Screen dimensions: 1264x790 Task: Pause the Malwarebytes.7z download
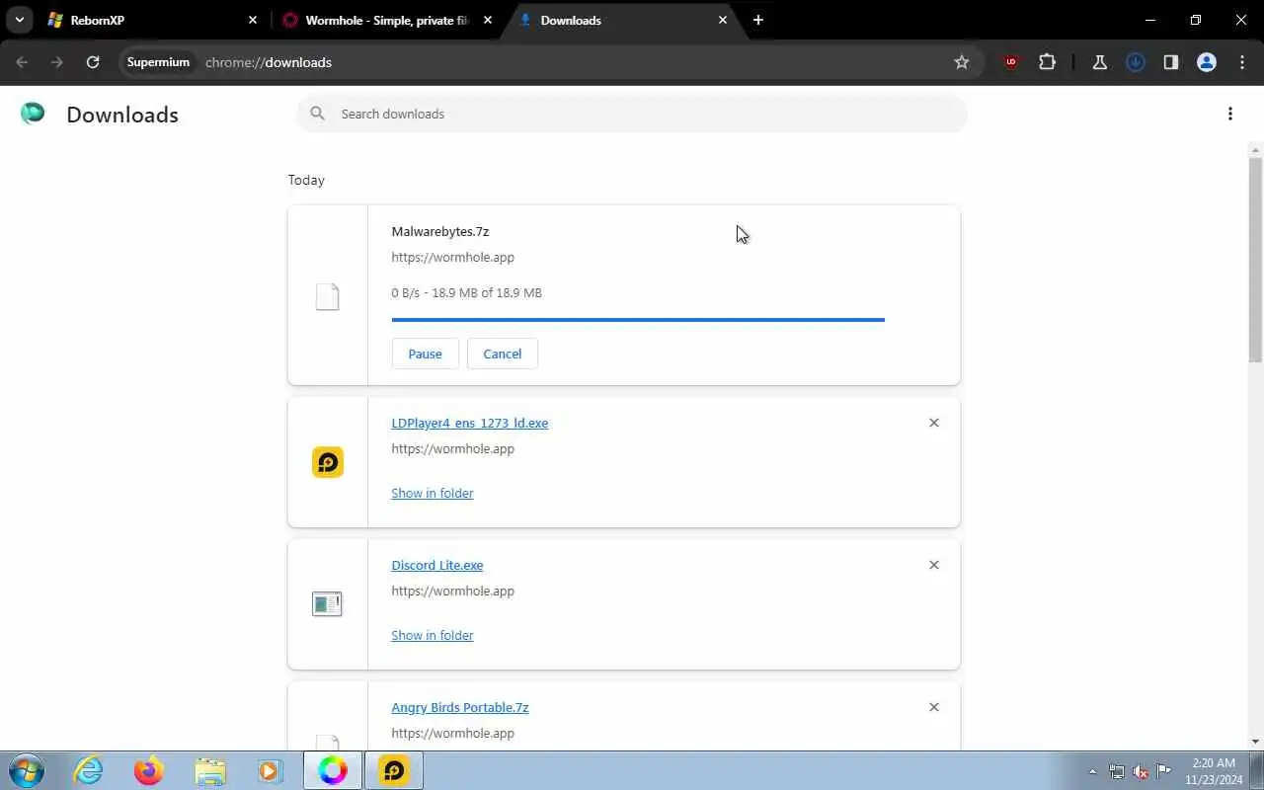pos(425,354)
